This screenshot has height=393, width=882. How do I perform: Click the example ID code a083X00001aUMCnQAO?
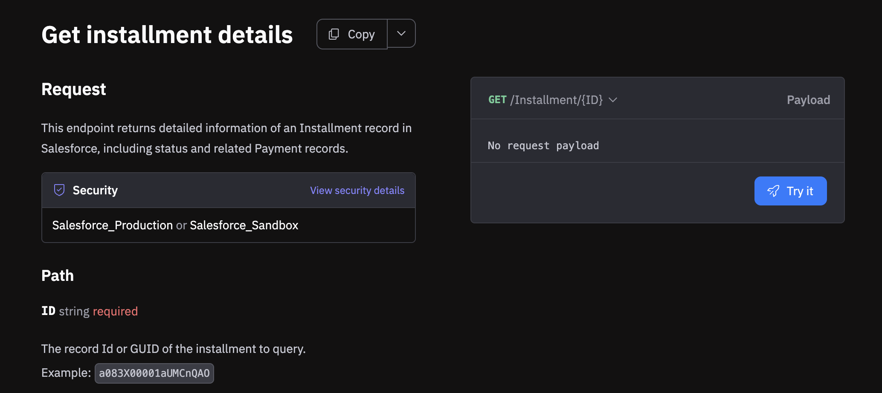(154, 373)
